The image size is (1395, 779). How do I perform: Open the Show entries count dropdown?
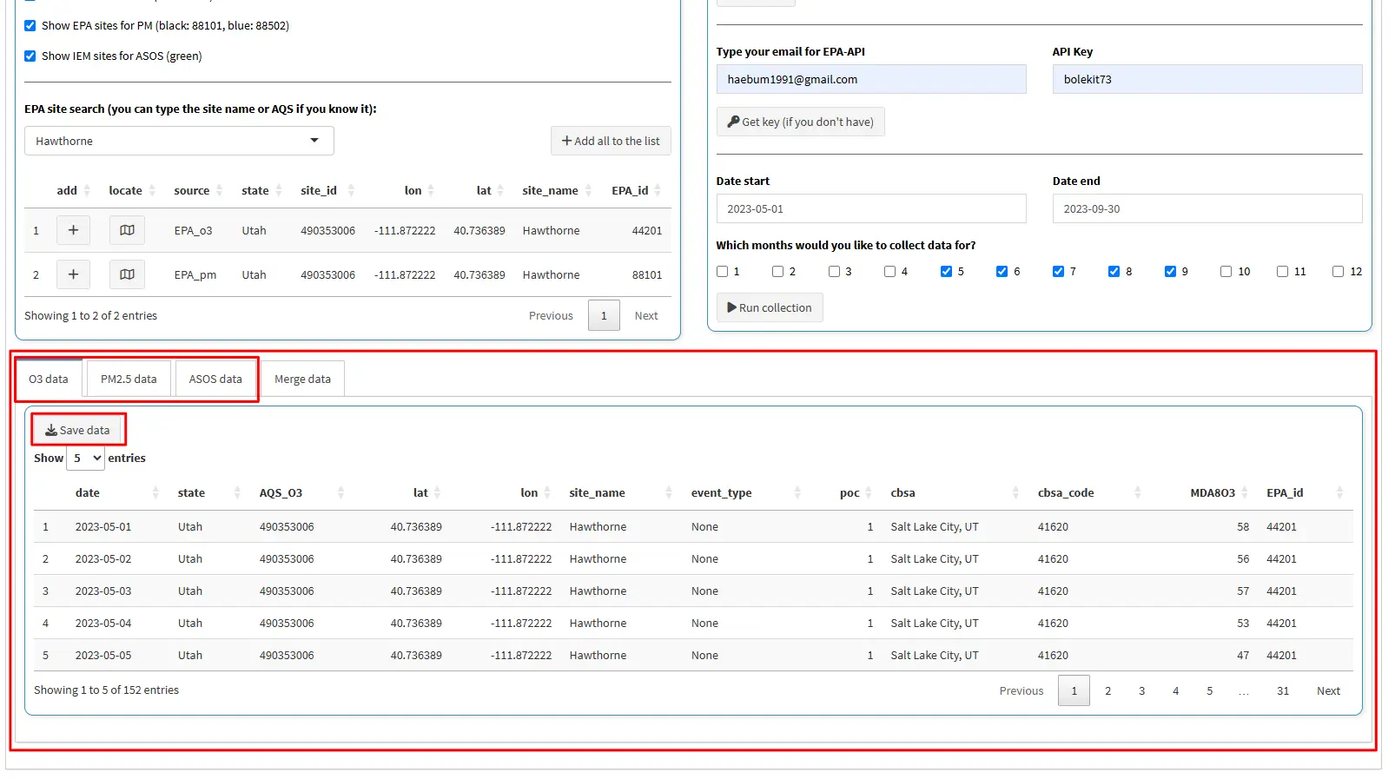click(x=86, y=458)
